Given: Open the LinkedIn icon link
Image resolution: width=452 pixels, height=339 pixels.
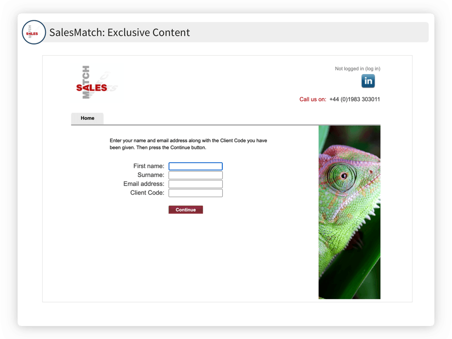Looking at the screenshot, I should click(368, 81).
